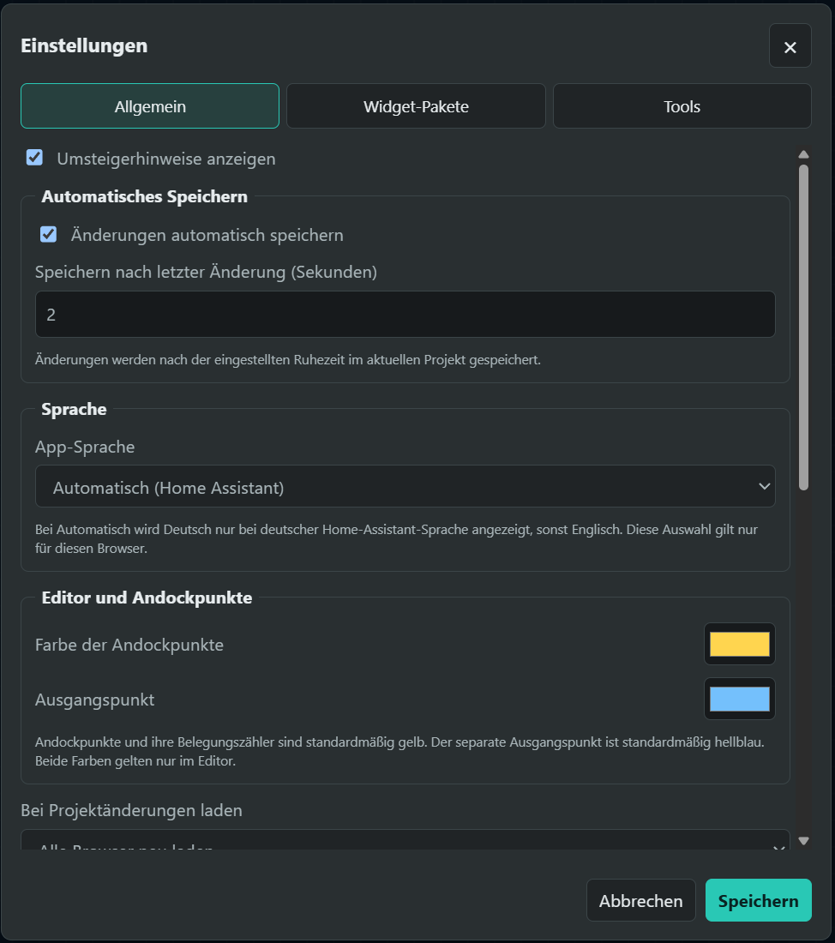Click the Farbe der Andockpunkte label
Screen dimensions: 835x943
(x=129, y=645)
